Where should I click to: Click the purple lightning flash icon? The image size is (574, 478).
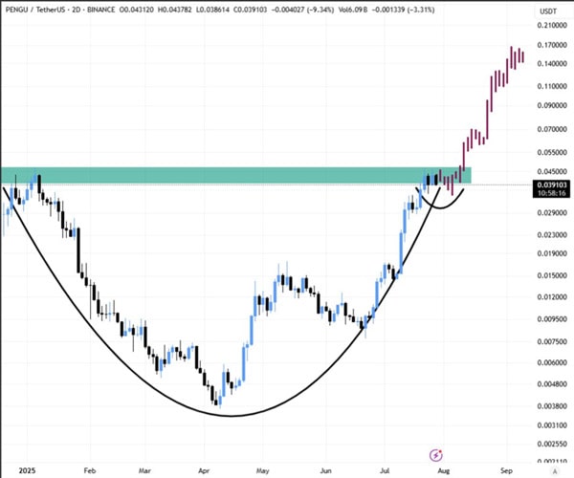tap(435, 455)
